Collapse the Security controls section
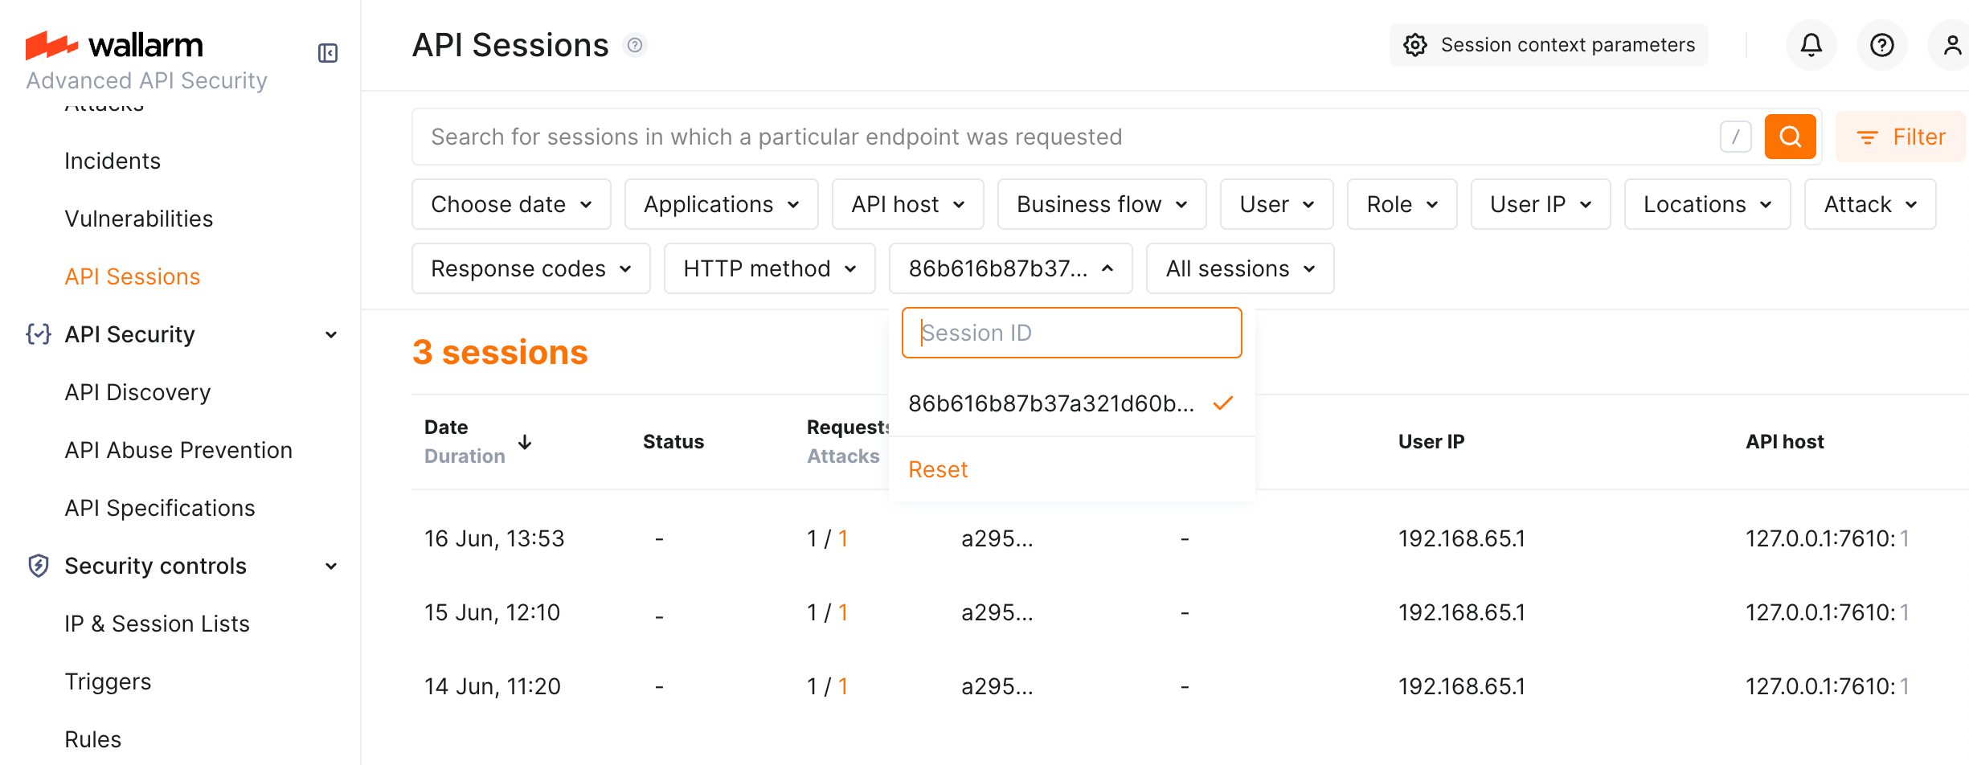 point(331,566)
